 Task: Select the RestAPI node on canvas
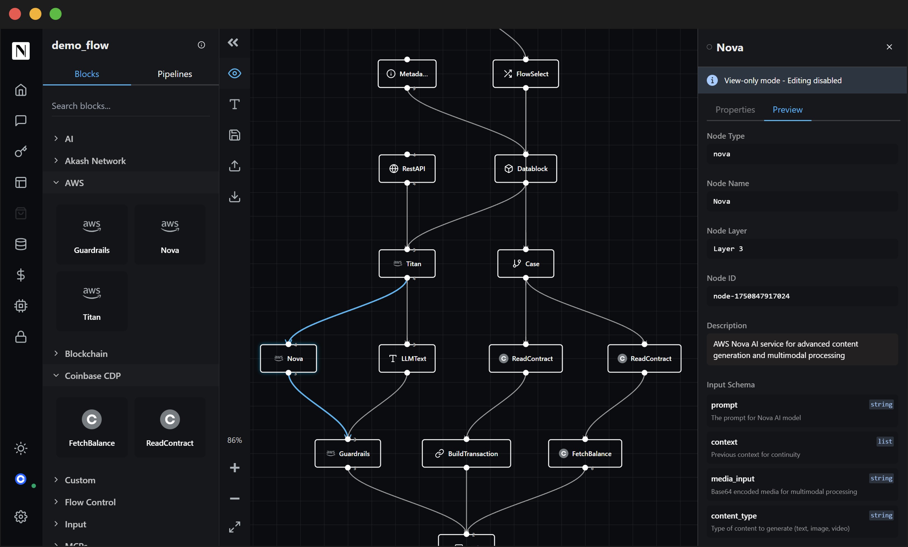tap(407, 169)
